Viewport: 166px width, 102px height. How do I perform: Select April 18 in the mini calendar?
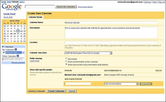coord(11,34)
